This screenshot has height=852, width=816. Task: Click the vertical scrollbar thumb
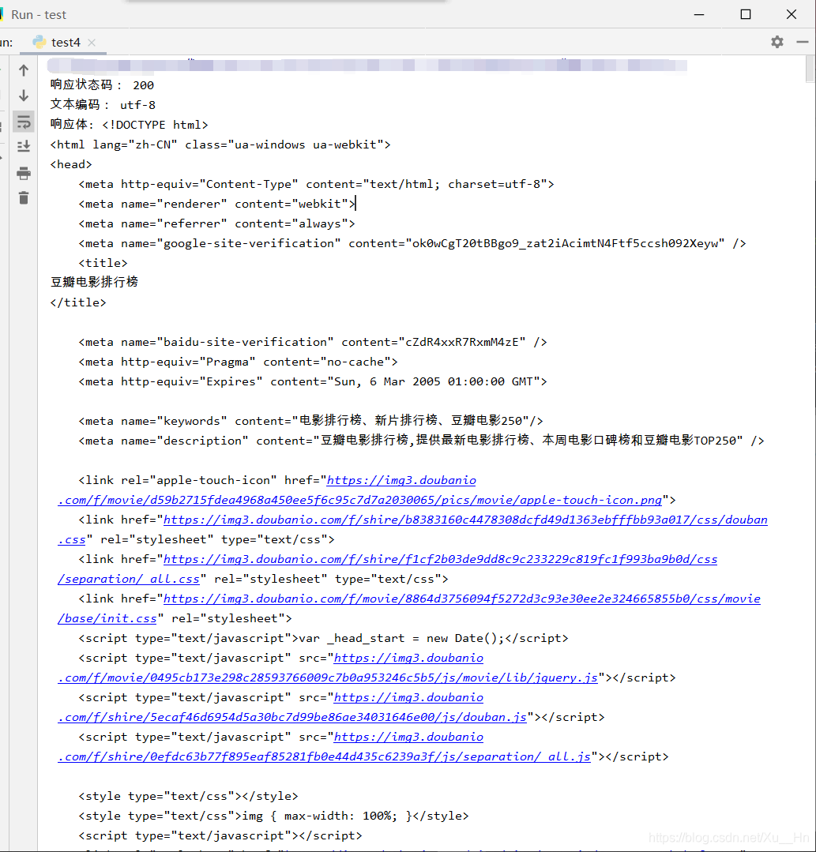[x=810, y=69]
